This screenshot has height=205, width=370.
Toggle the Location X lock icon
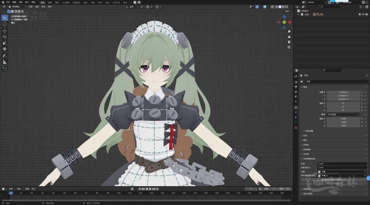pos(362,92)
